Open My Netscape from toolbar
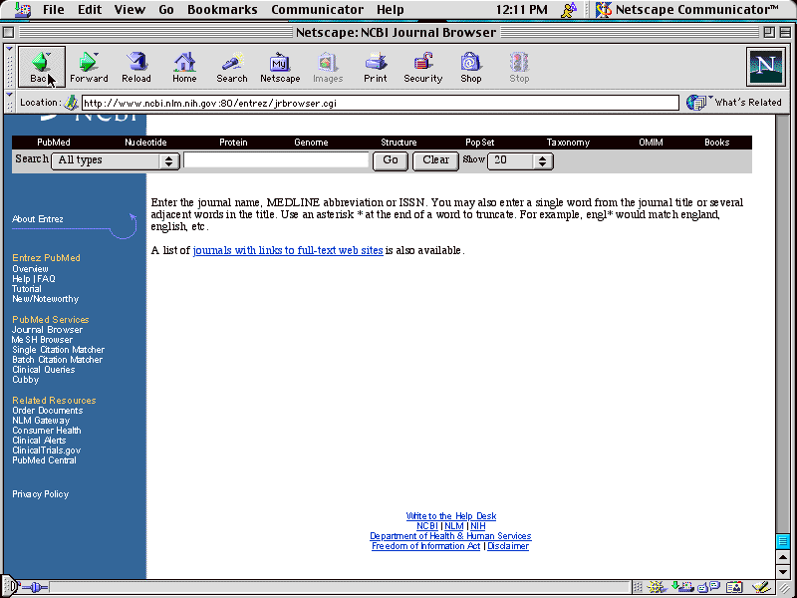Image resolution: width=797 pixels, height=598 pixels. click(280, 67)
